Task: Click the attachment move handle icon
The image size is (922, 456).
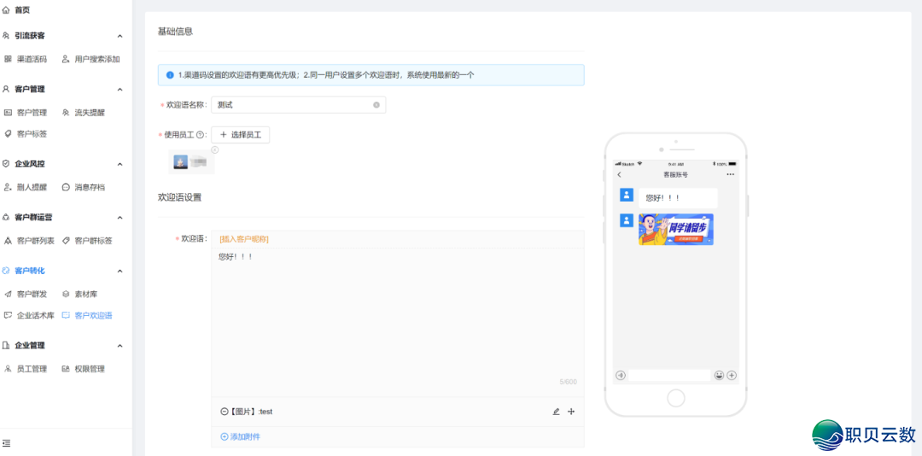Action: click(x=571, y=412)
